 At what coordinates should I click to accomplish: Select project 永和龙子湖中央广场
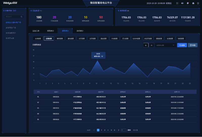coord(13,22)
